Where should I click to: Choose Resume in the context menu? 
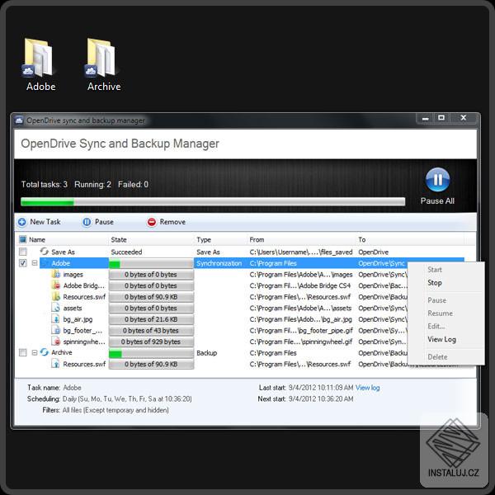pyautogui.click(x=440, y=313)
